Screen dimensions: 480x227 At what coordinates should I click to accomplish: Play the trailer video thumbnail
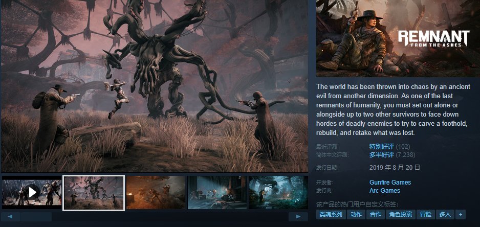pyautogui.click(x=32, y=192)
